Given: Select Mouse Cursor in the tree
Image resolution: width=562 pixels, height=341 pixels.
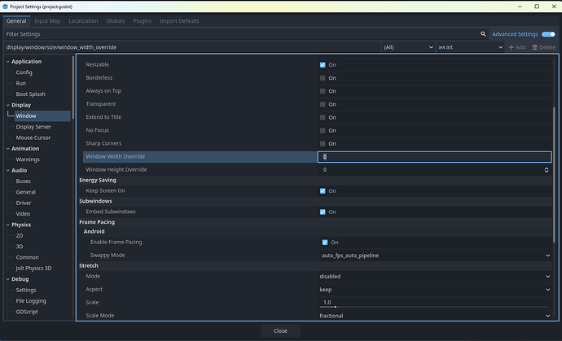Looking at the screenshot, I should coord(33,138).
